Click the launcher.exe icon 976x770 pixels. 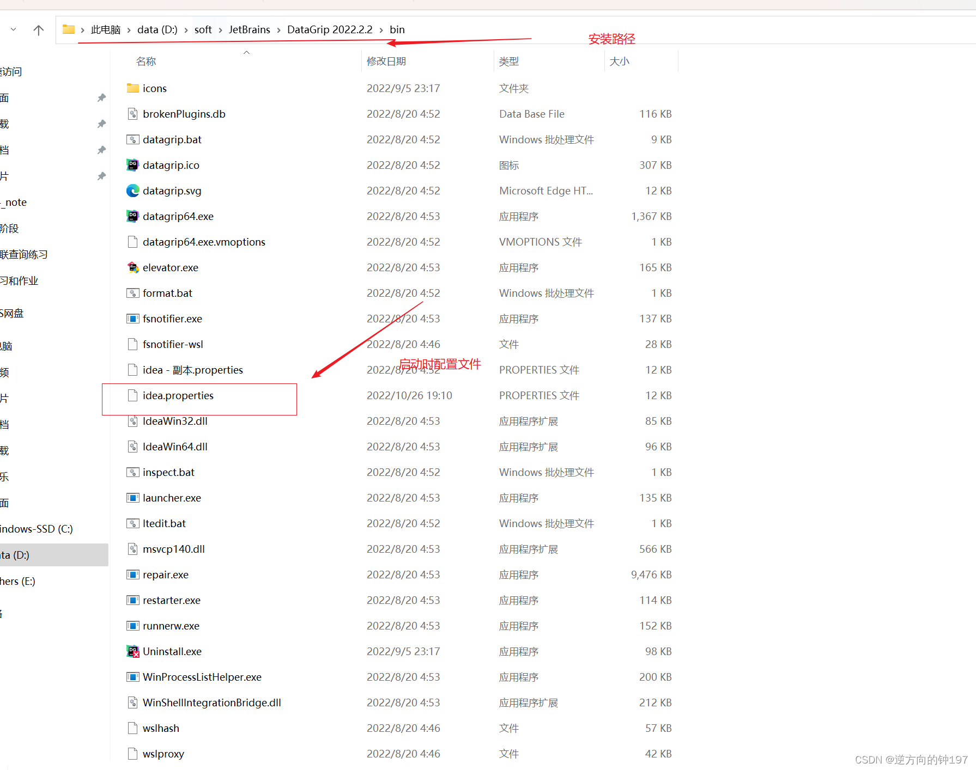132,498
